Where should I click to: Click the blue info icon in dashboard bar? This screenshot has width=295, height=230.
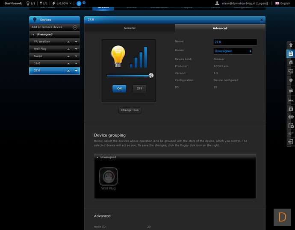click(x=79, y=3)
